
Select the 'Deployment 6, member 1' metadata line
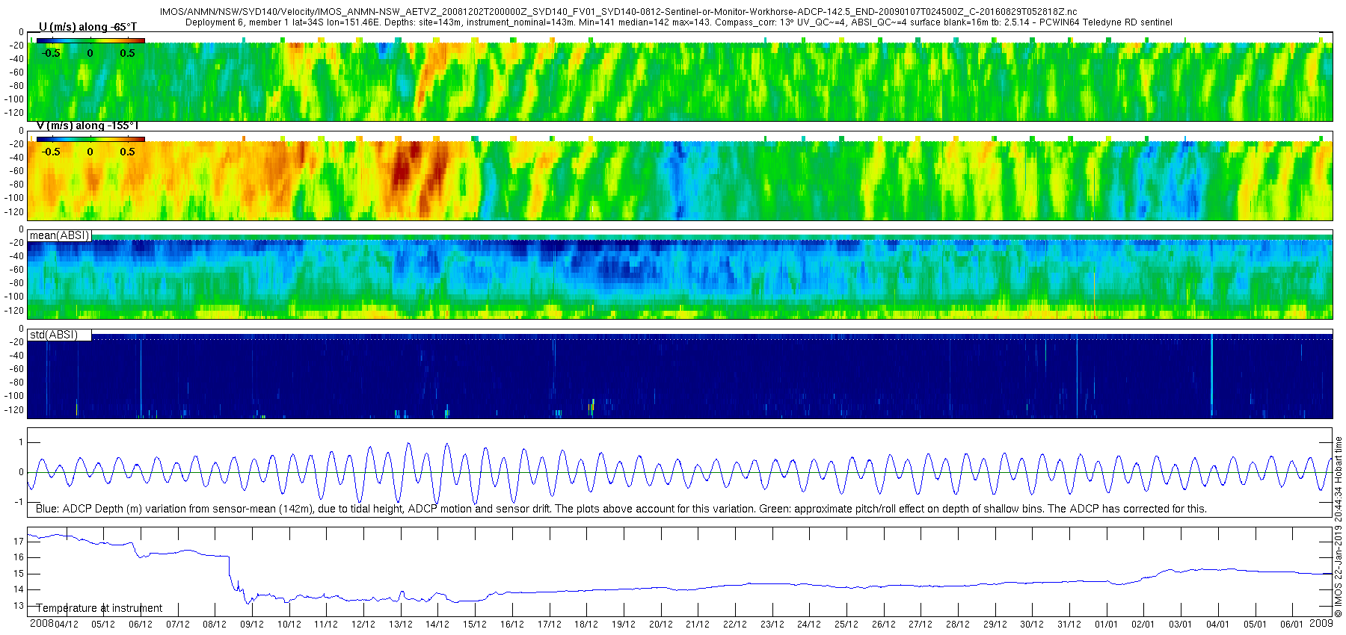(x=678, y=22)
